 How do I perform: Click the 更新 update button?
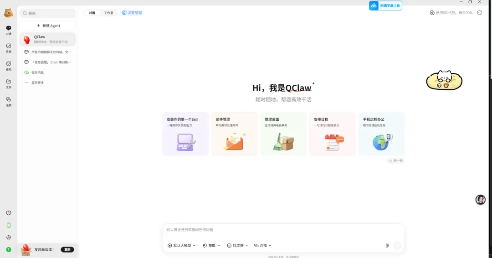[x=67, y=249]
